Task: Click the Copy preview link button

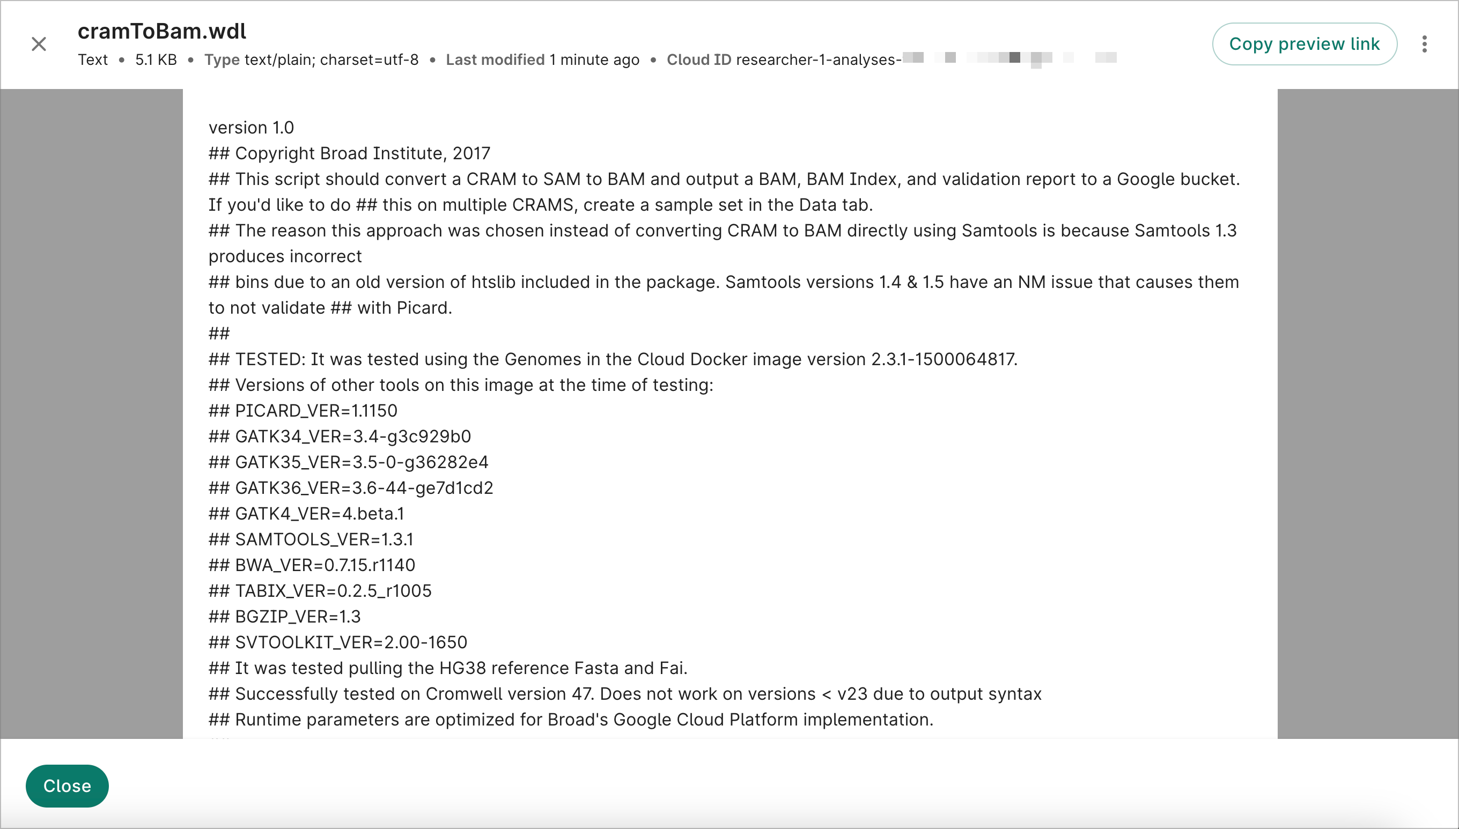Action: pos(1305,44)
